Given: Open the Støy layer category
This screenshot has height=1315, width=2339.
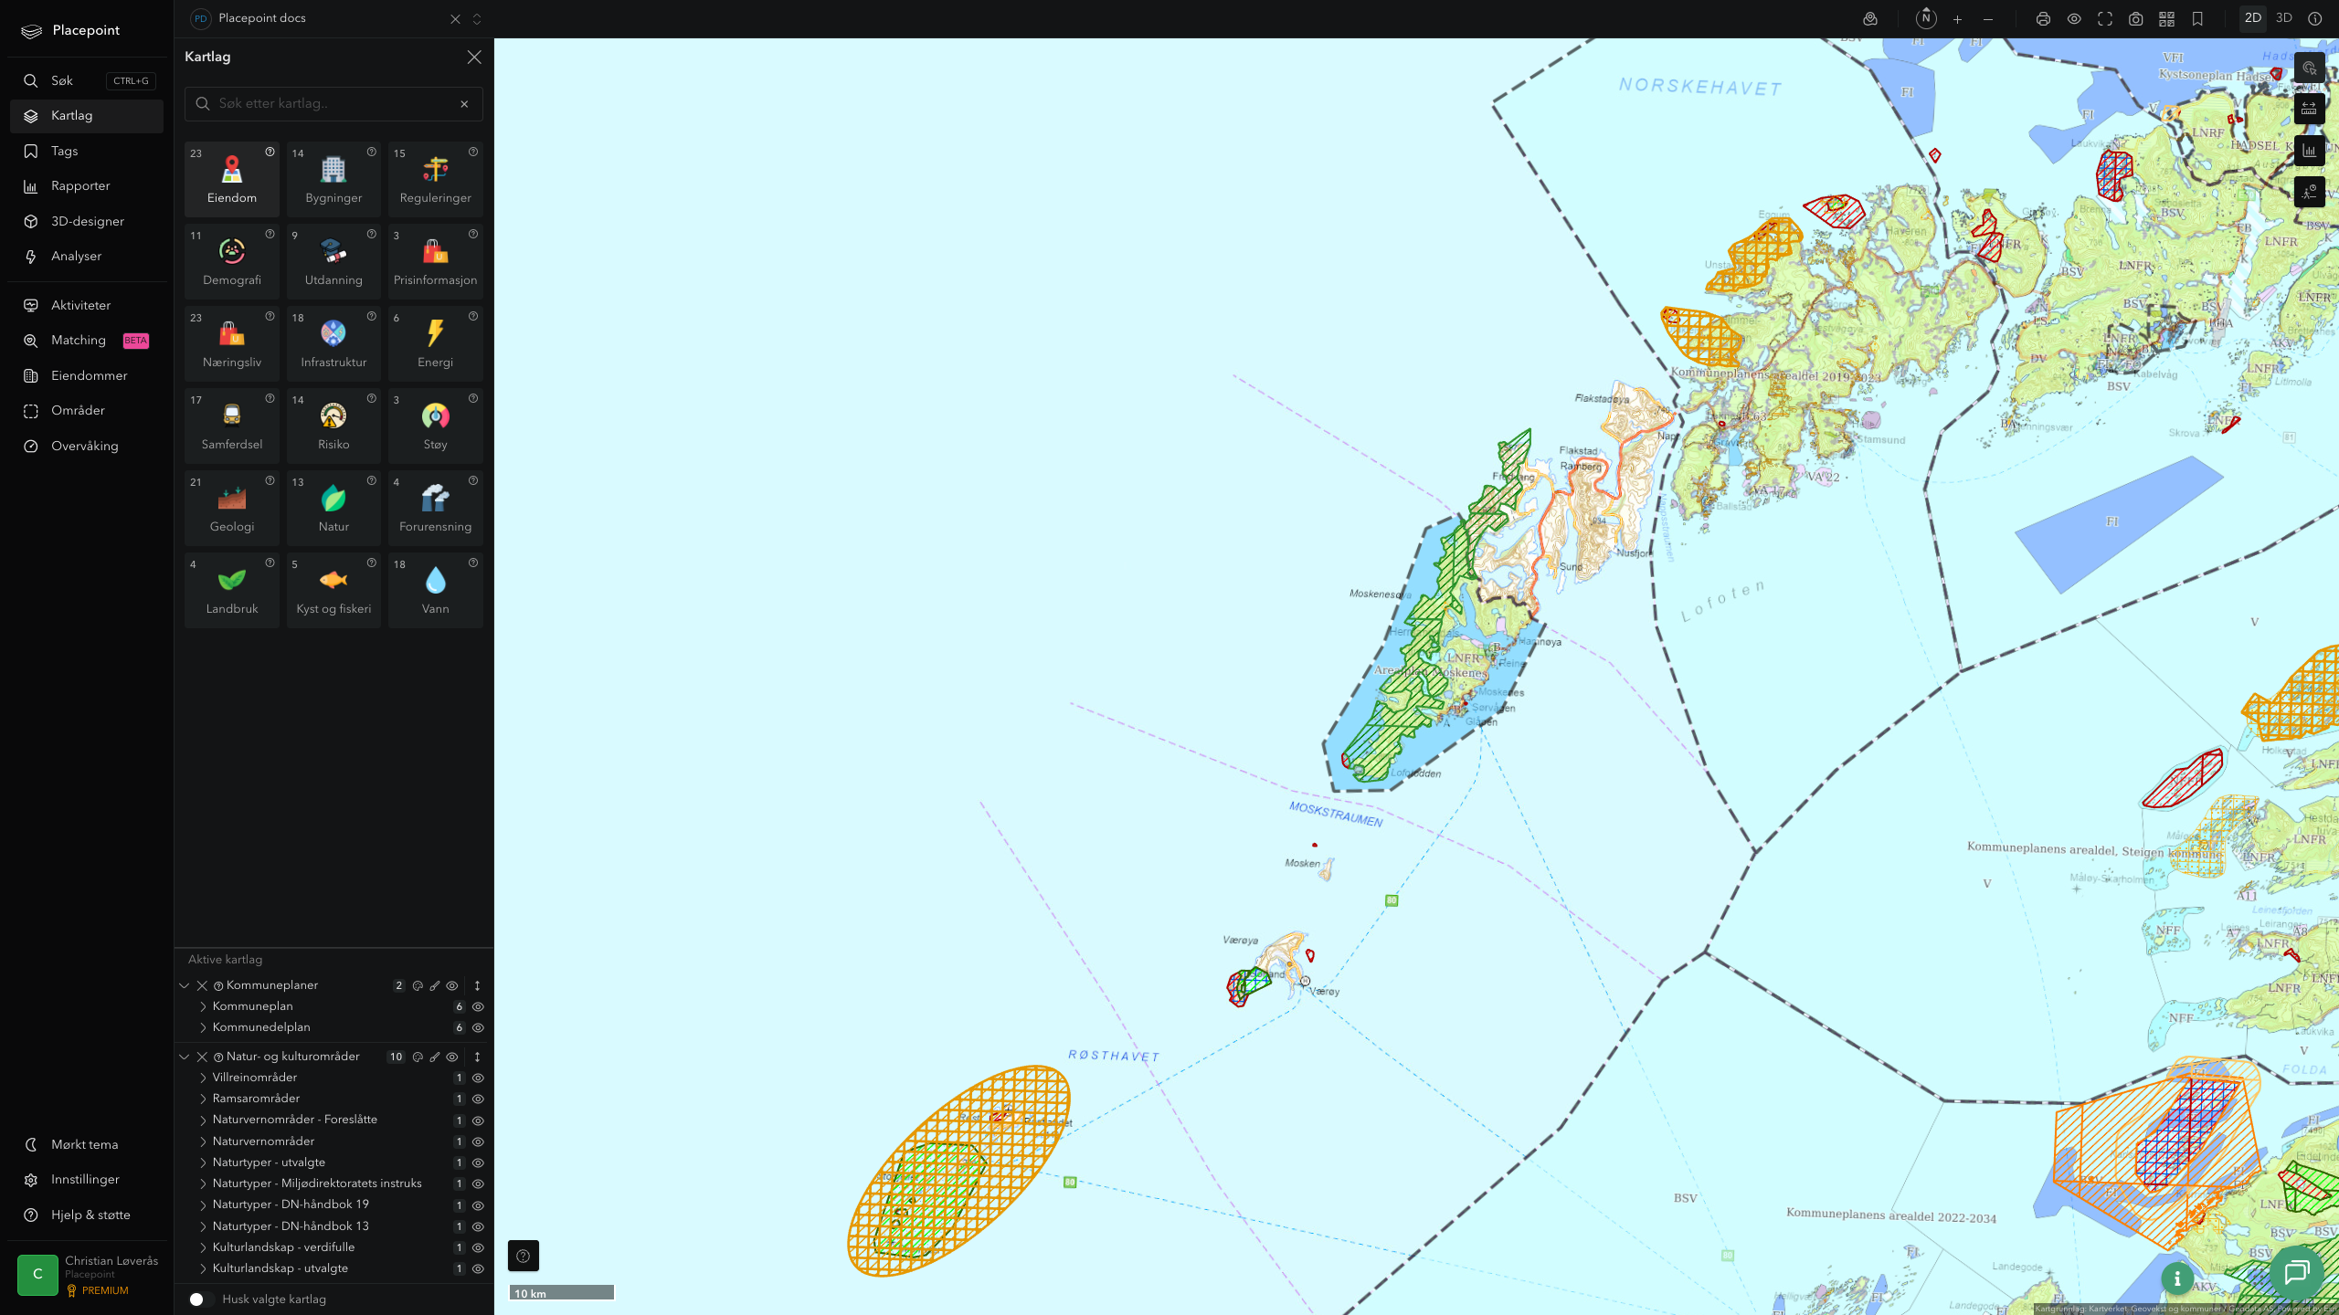Looking at the screenshot, I should 436,426.
